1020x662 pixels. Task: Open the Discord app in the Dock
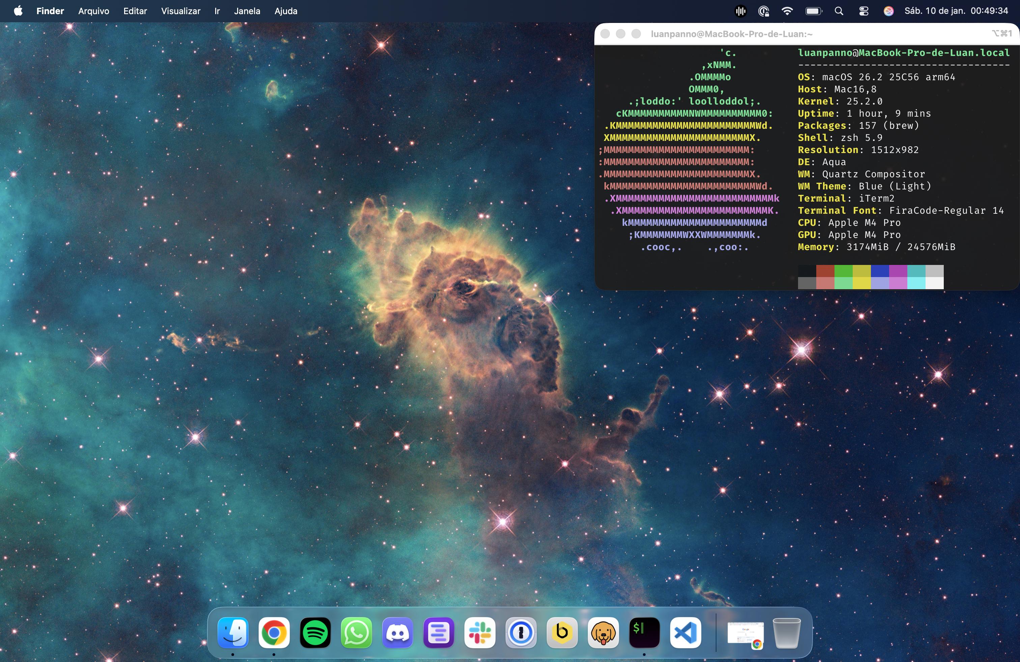coord(397,632)
